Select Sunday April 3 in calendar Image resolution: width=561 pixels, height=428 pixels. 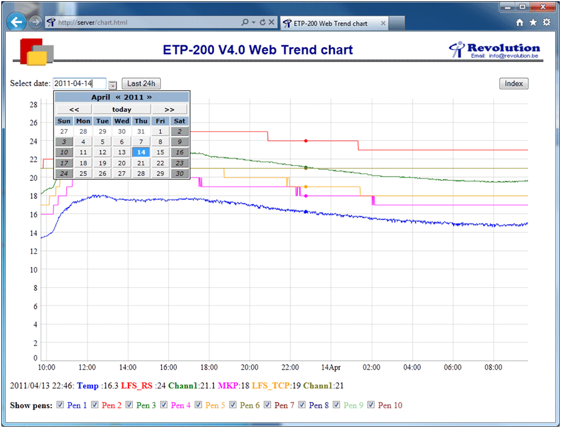click(x=64, y=142)
